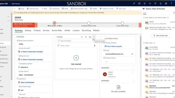Viewport: 175px width, 98px height.
Task: Open Incidents section more options
Action: coord(133,68)
